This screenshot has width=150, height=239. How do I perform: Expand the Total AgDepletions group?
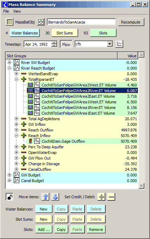tap(17, 118)
